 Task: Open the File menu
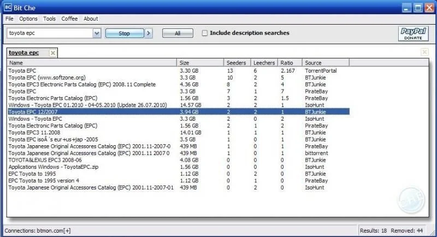[9, 19]
